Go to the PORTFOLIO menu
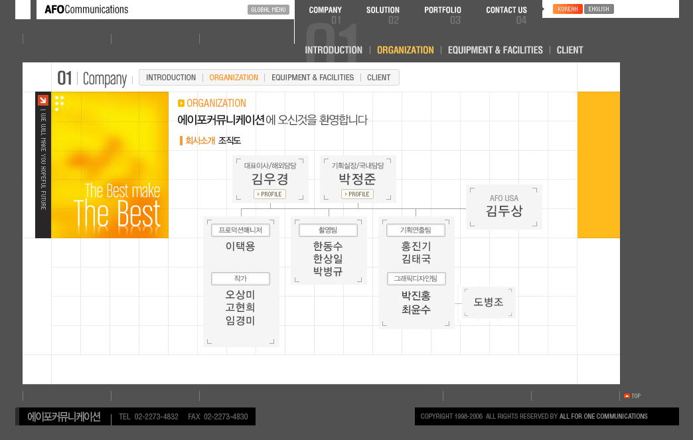 click(x=443, y=10)
